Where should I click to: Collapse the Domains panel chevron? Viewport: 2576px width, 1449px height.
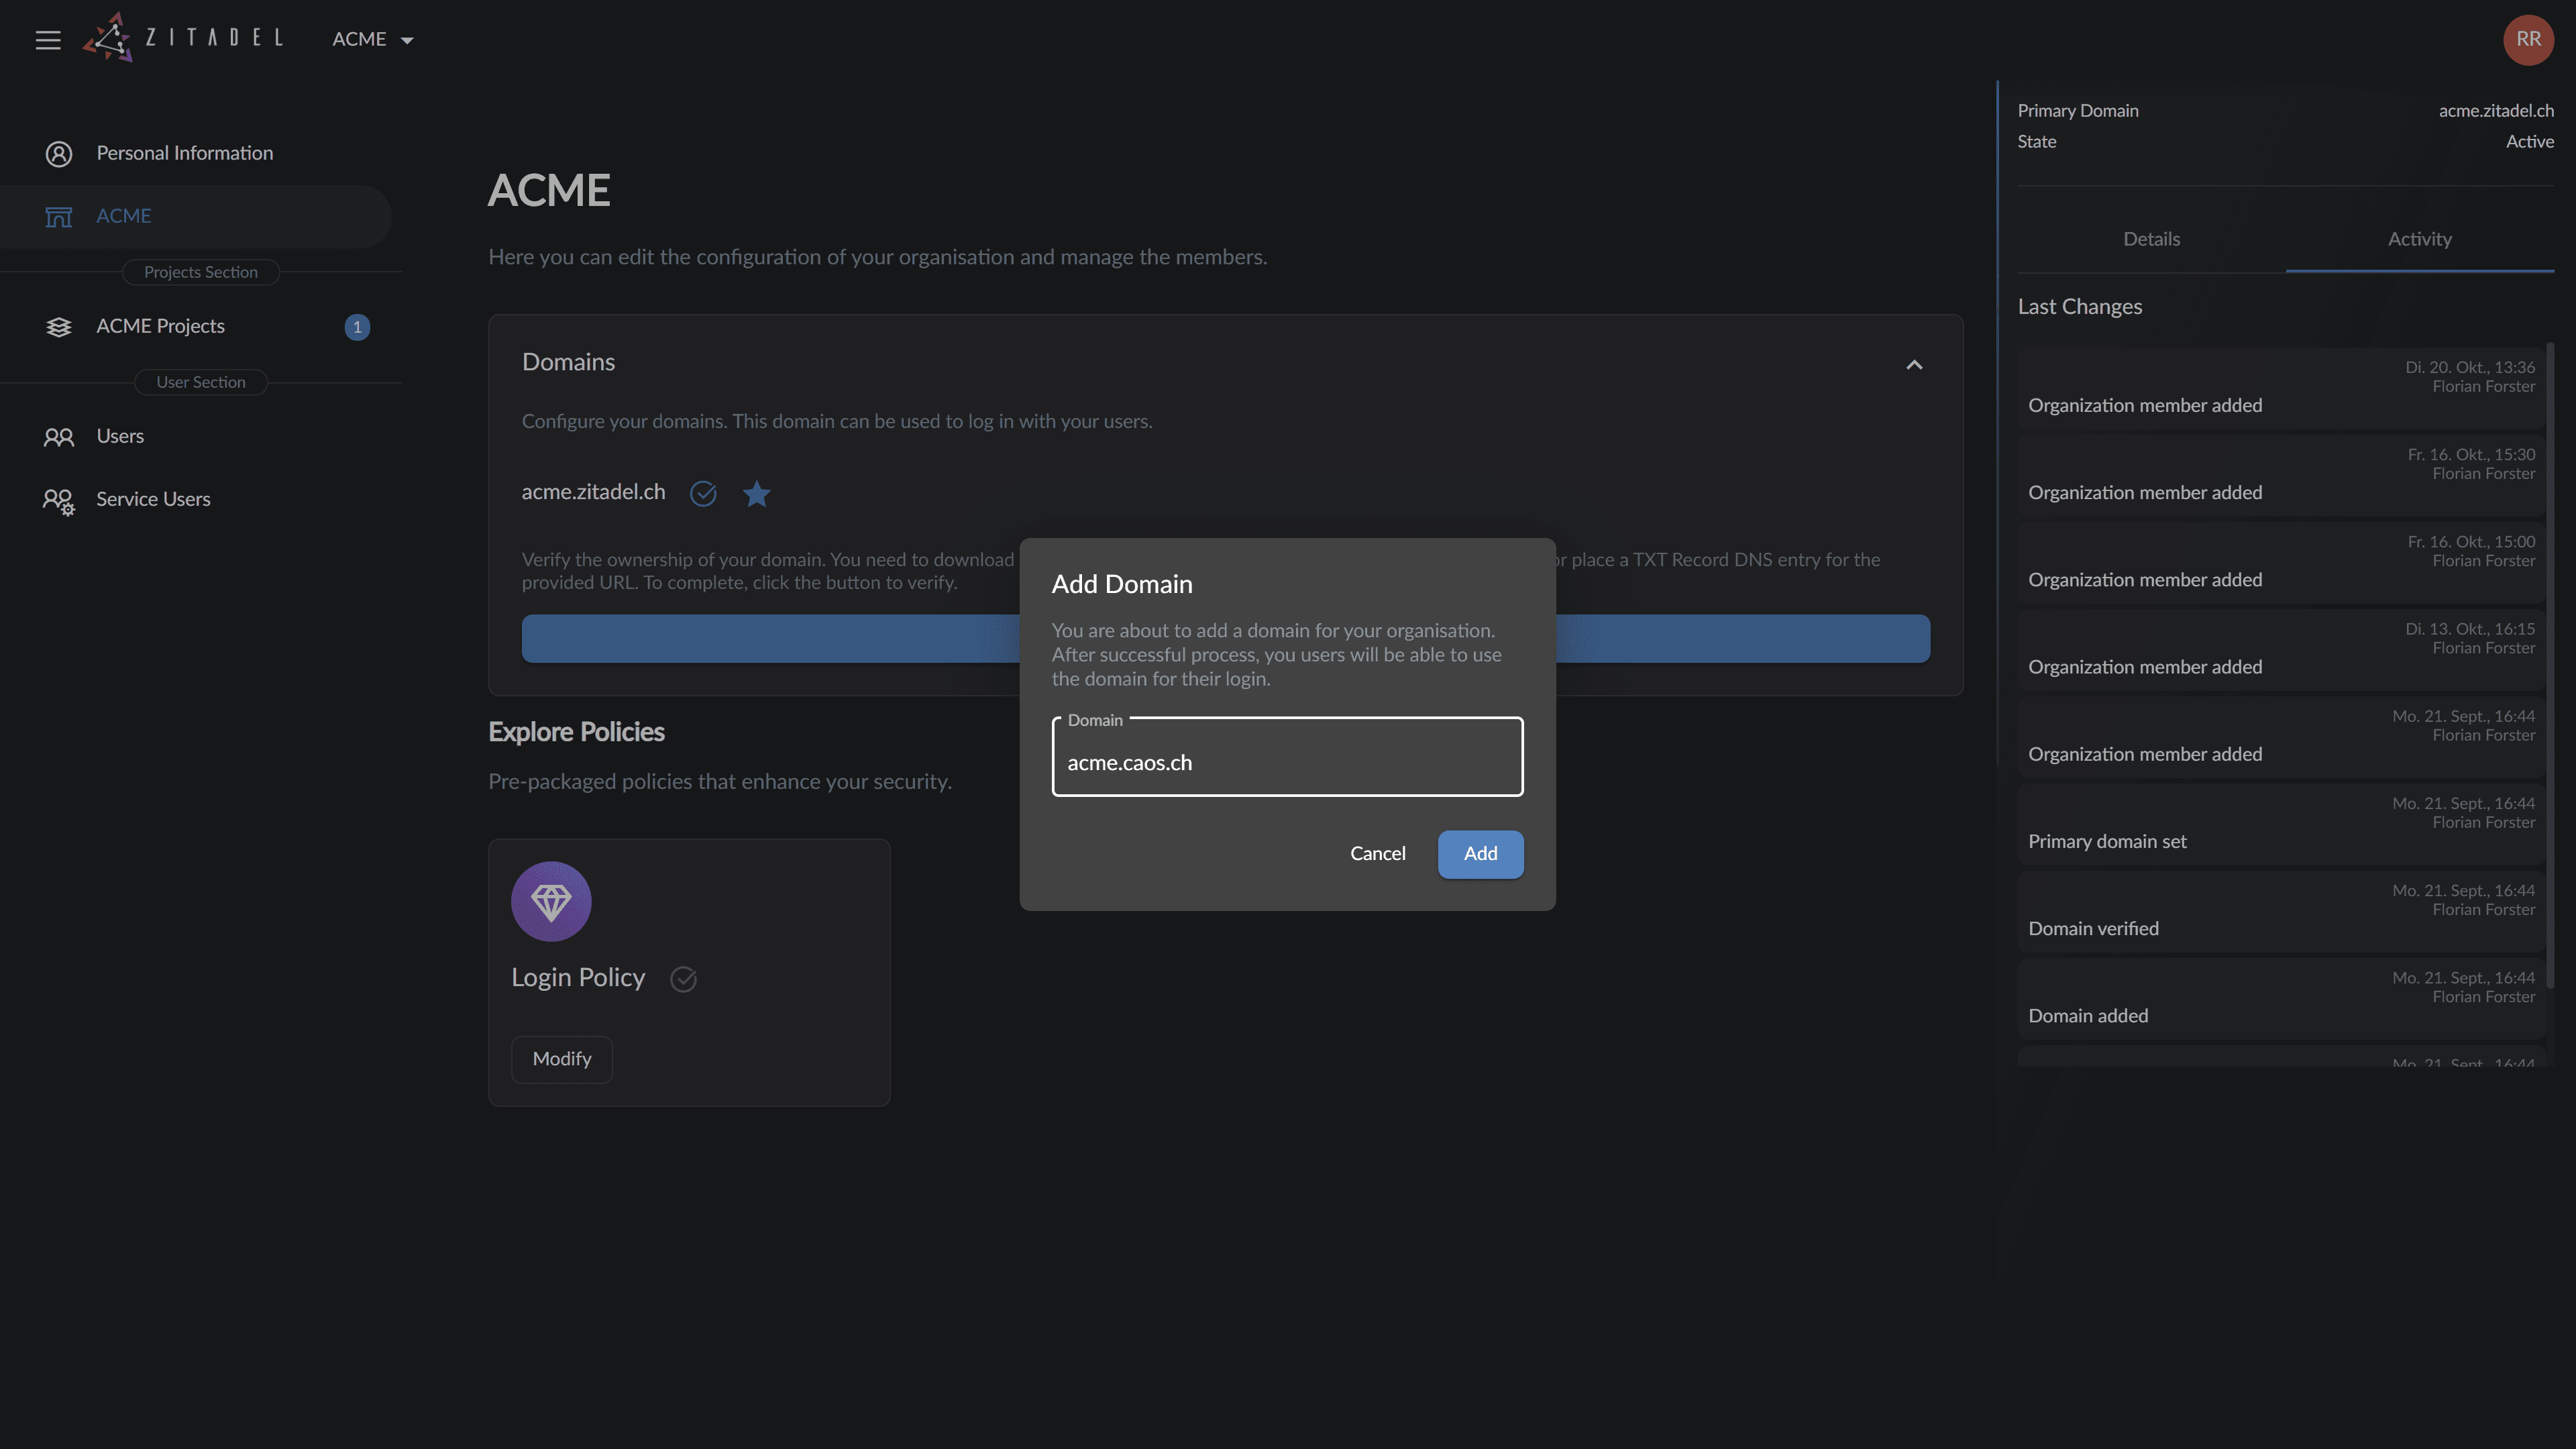pos(1914,365)
